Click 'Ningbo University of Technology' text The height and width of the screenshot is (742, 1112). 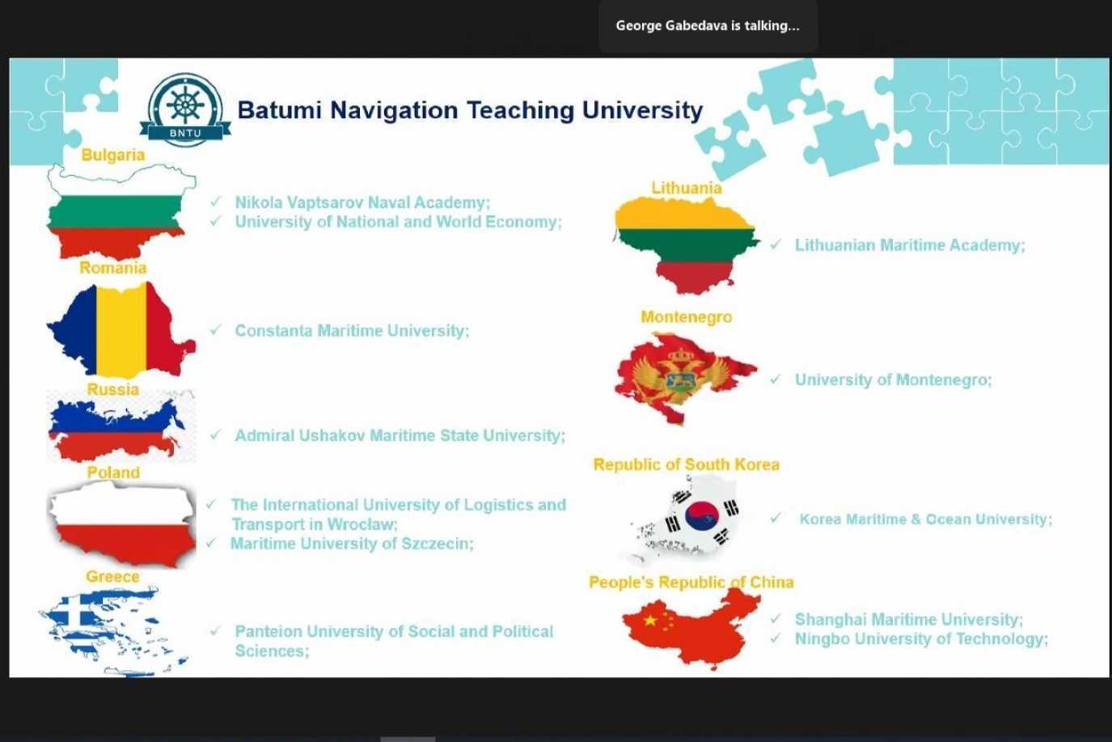(x=921, y=639)
